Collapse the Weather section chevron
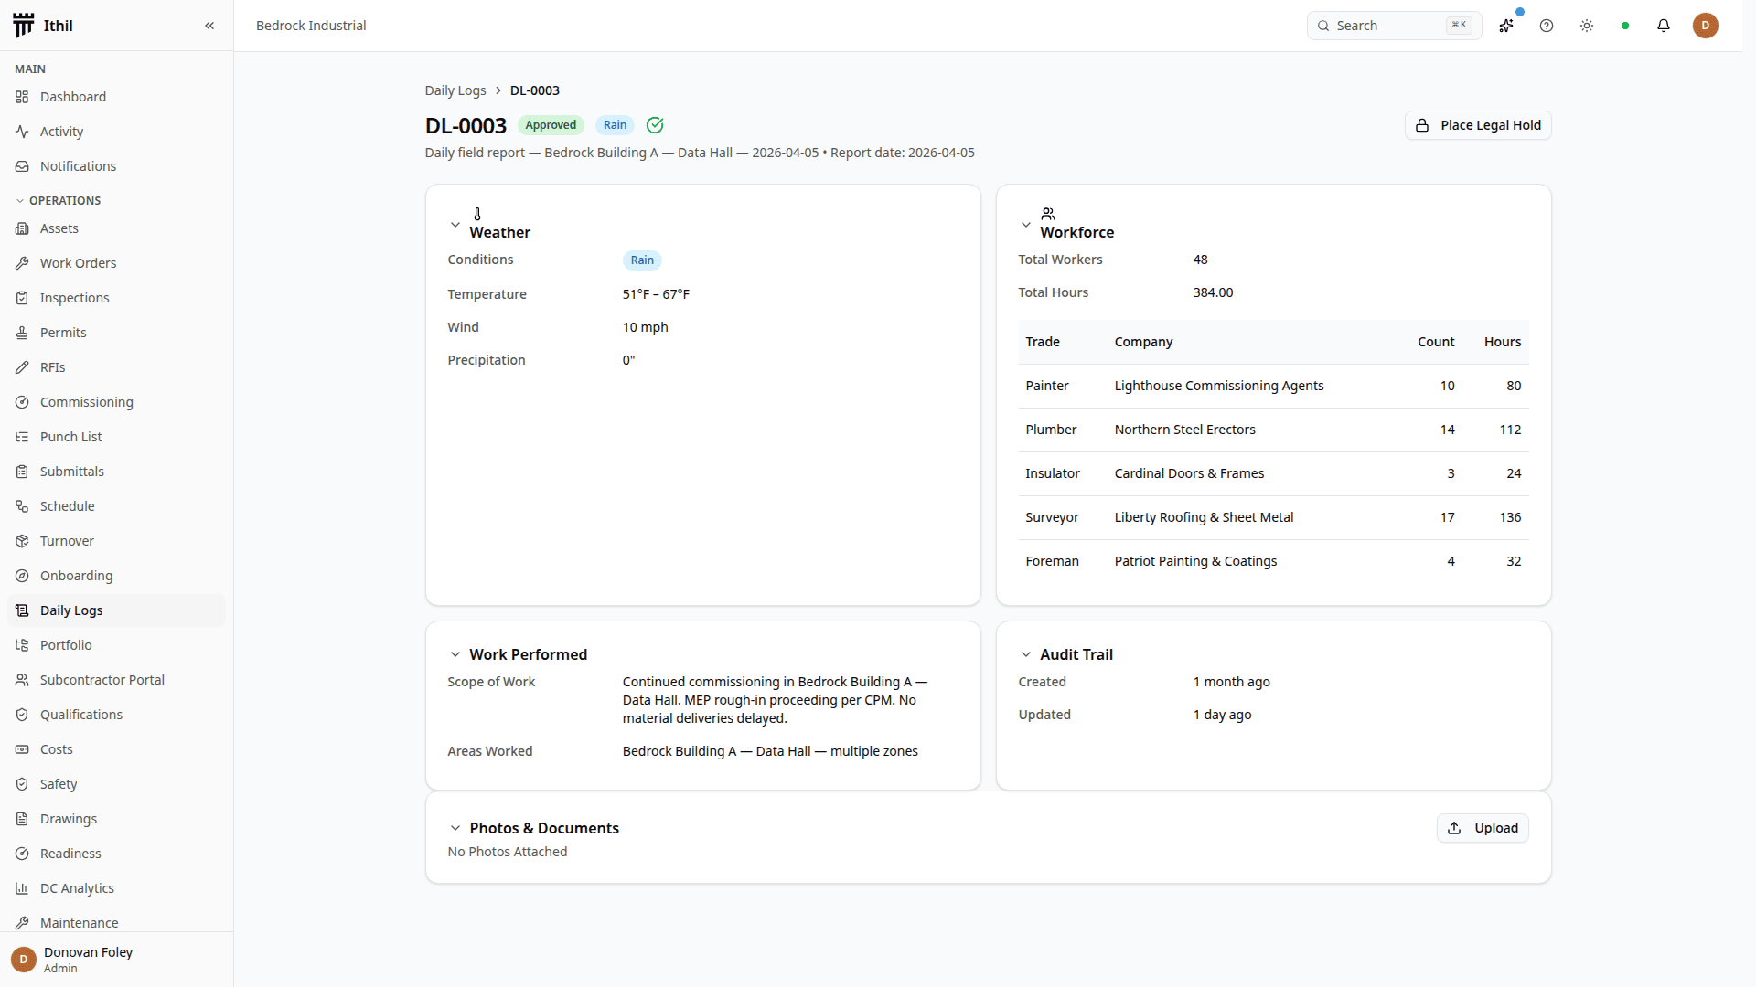 (x=455, y=225)
